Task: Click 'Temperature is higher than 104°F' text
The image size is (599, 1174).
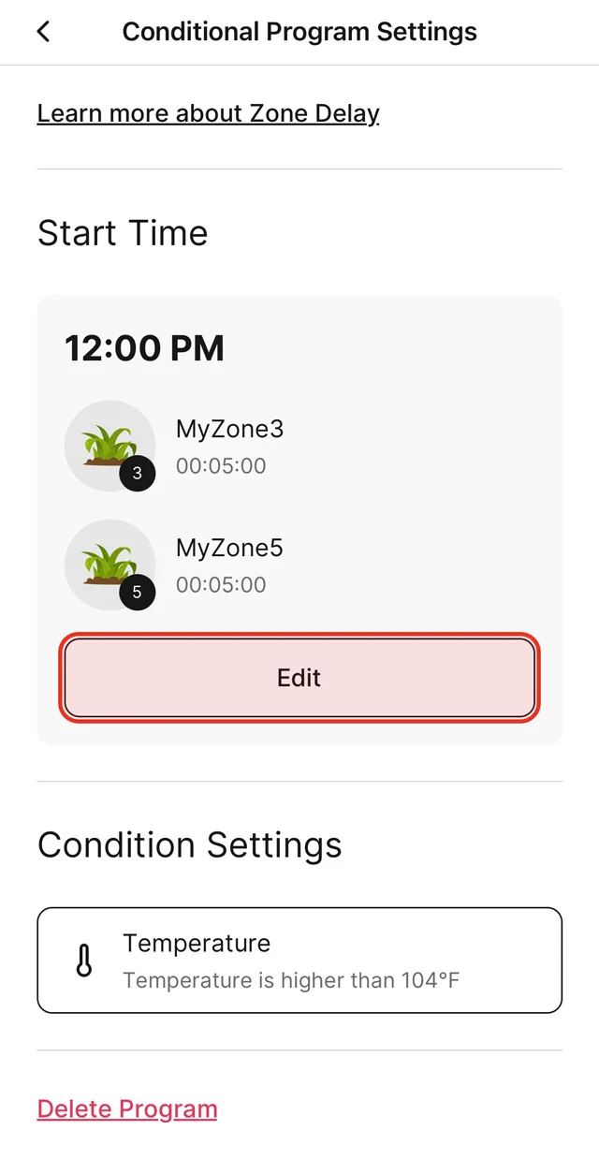Action: pos(291,980)
